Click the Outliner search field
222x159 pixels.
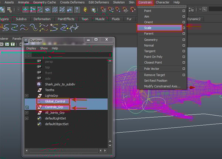tap(71, 55)
